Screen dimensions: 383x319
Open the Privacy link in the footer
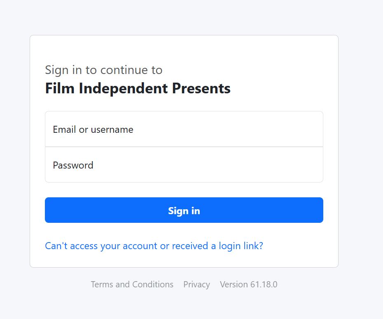[x=196, y=284]
